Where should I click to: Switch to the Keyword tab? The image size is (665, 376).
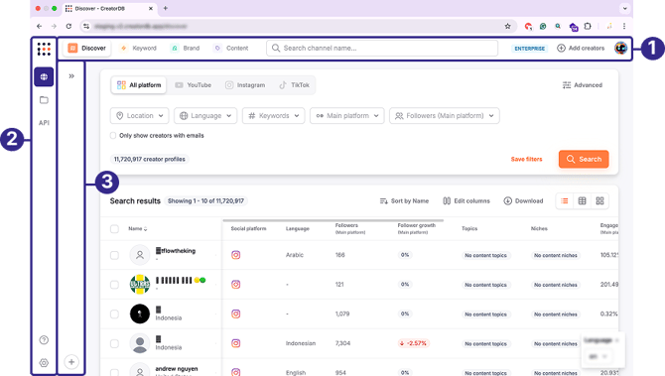(138, 49)
